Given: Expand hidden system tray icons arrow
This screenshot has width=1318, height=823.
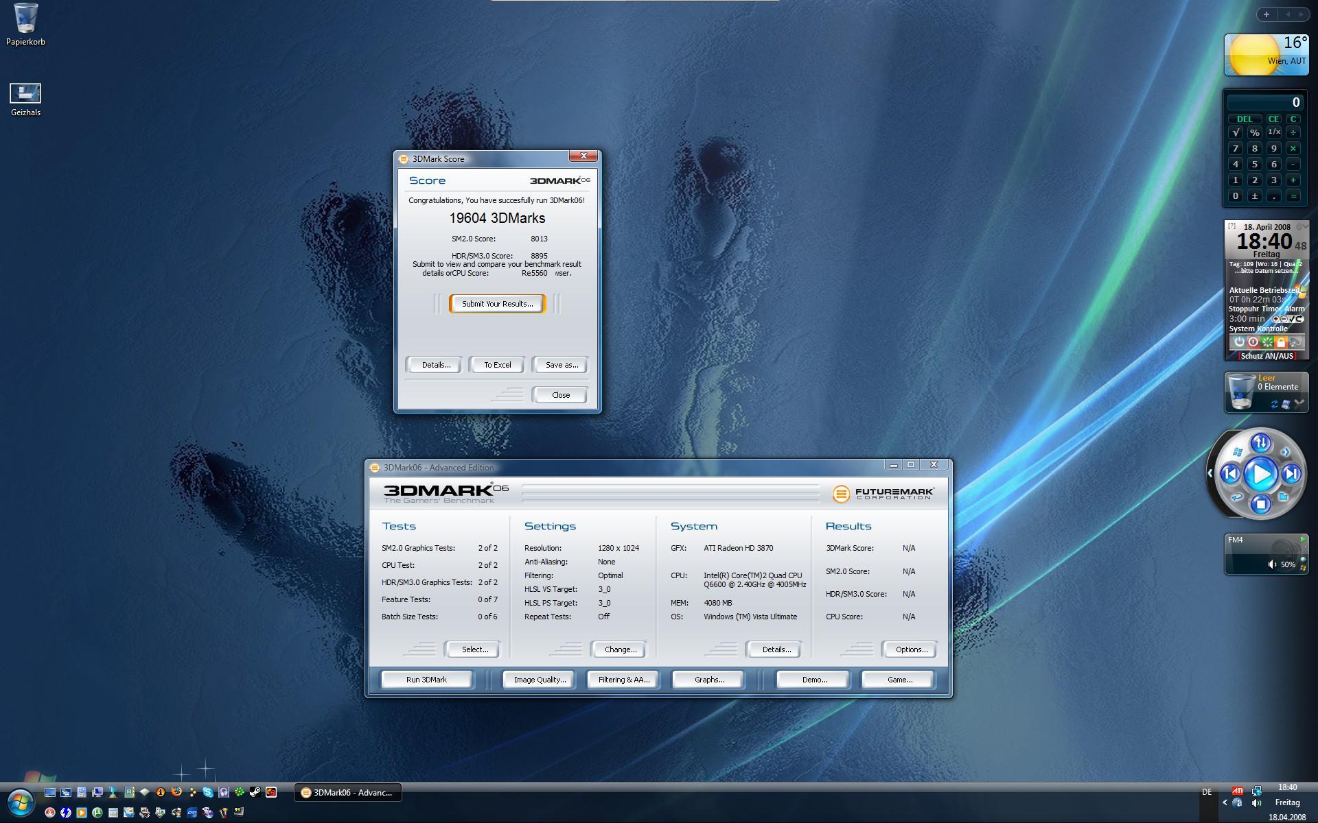Looking at the screenshot, I should pos(1225,802).
